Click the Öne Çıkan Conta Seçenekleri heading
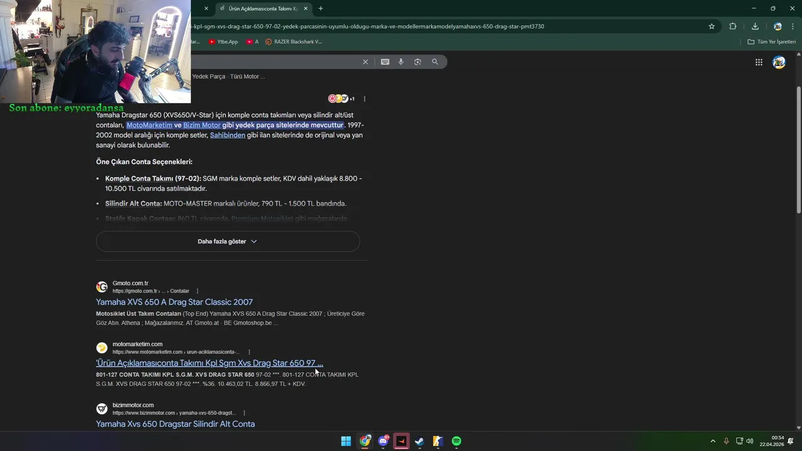Viewport: 802px width, 451px height. [x=144, y=162]
